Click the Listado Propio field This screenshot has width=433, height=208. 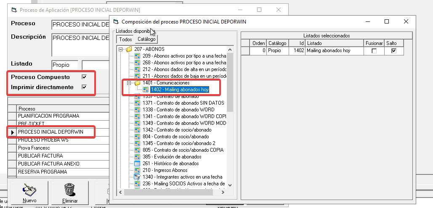click(x=65, y=65)
